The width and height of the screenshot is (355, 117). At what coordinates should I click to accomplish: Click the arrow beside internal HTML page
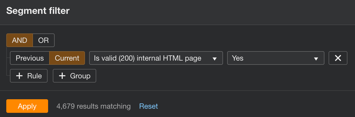pyautogui.click(x=215, y=59)
